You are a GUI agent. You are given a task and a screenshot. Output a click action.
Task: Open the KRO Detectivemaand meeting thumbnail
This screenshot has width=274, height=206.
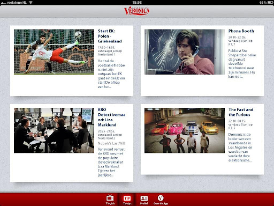coord(54,130)
